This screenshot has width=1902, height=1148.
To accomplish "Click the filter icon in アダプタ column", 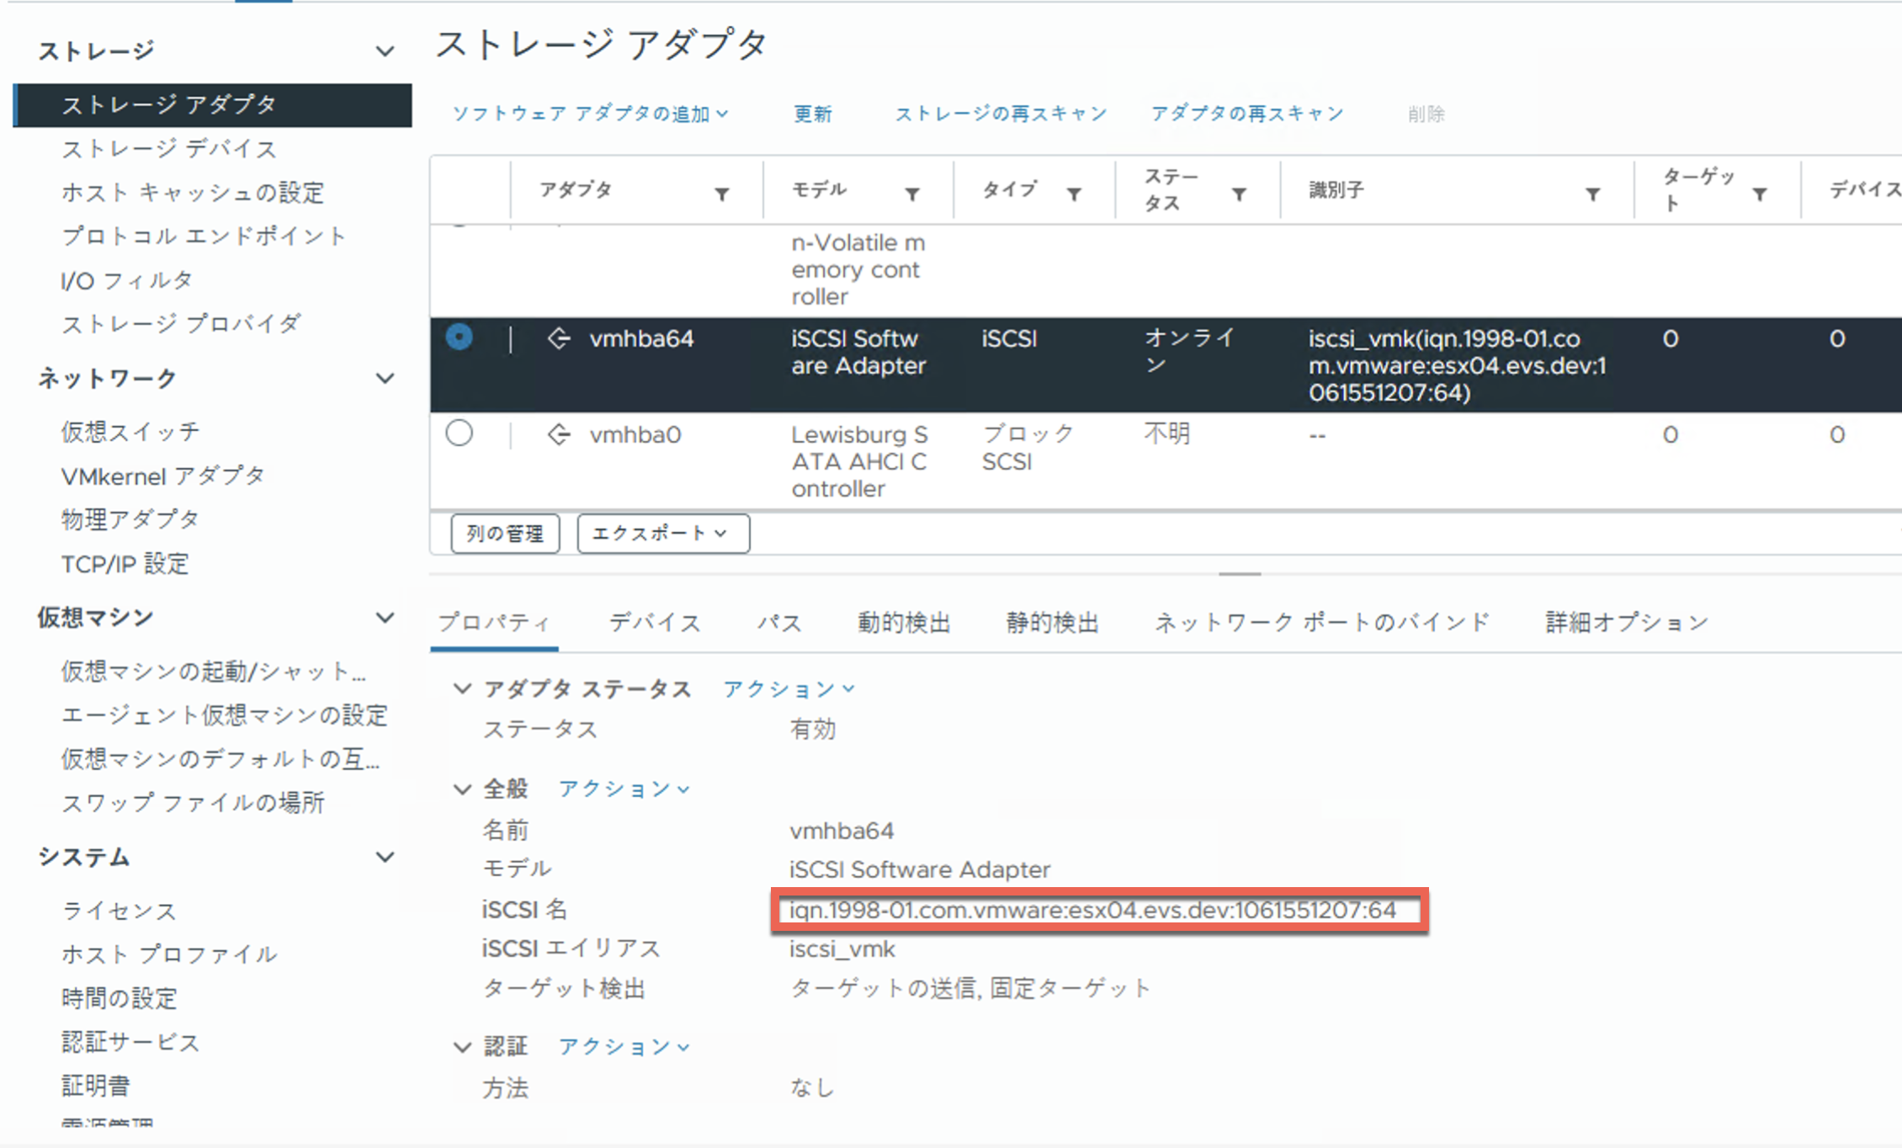I will (721, 194).
